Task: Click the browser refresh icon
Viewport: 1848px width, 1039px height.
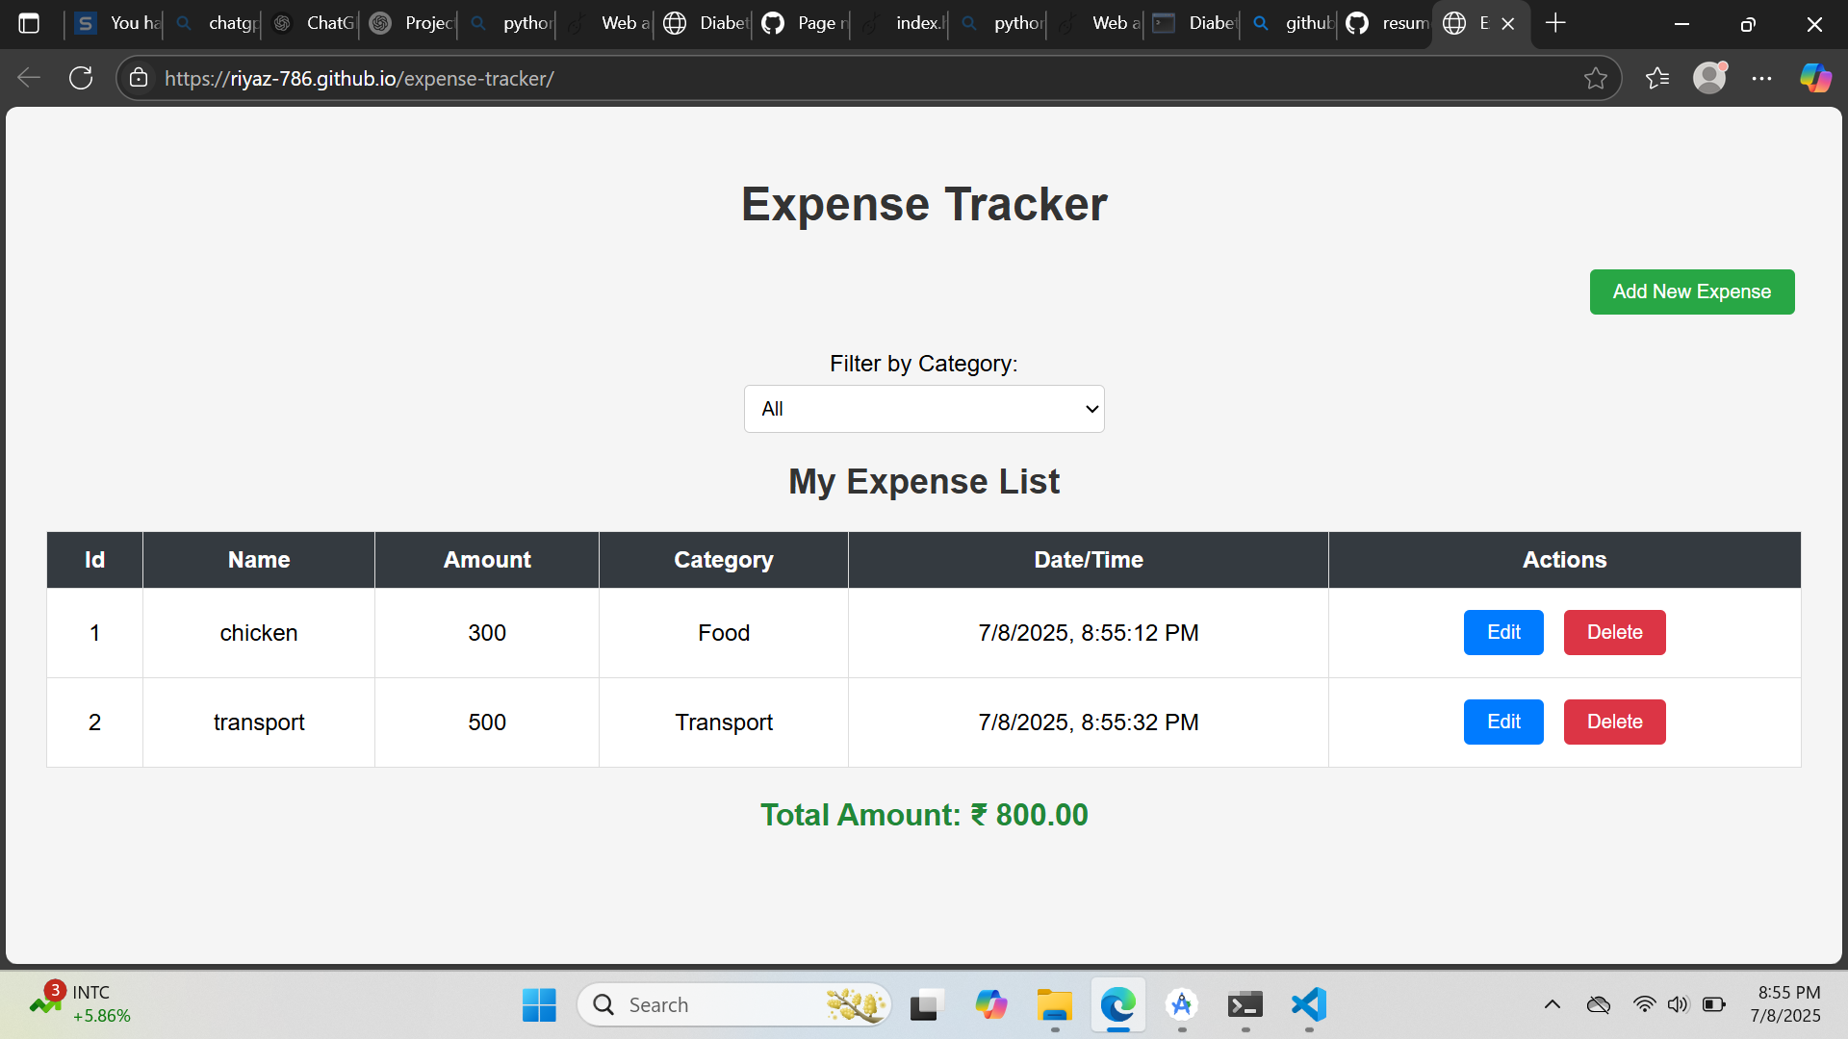Action: [x=81, y=78]
